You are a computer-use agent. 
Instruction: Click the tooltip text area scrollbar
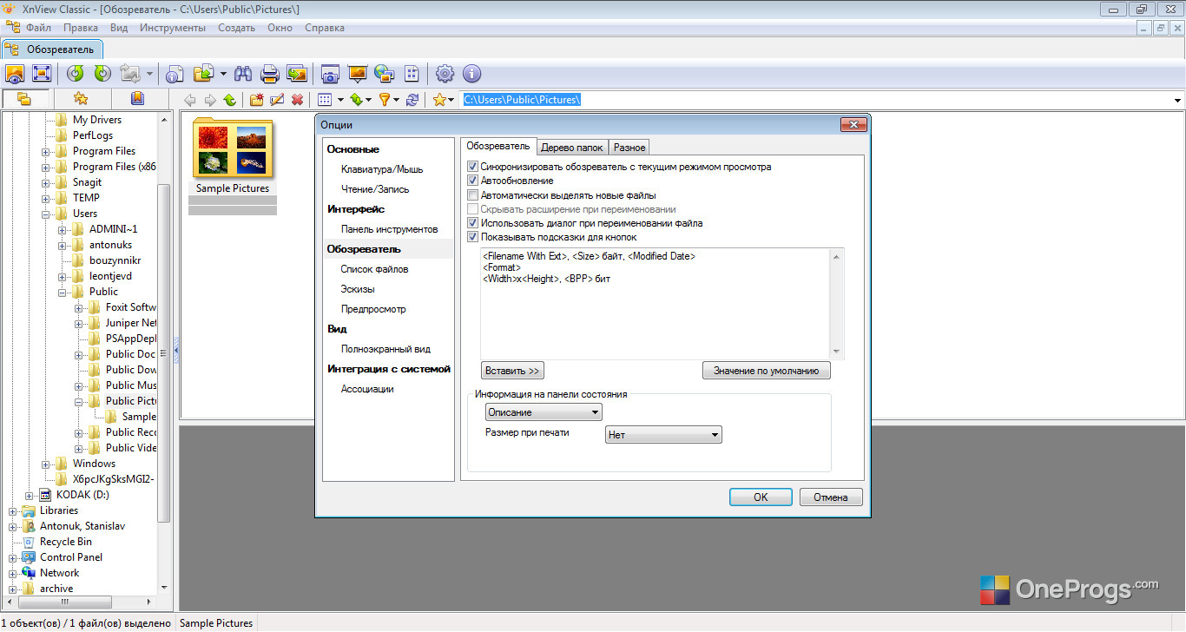point(837,303)
